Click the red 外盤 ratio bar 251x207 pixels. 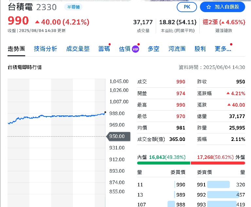[218, 163]
